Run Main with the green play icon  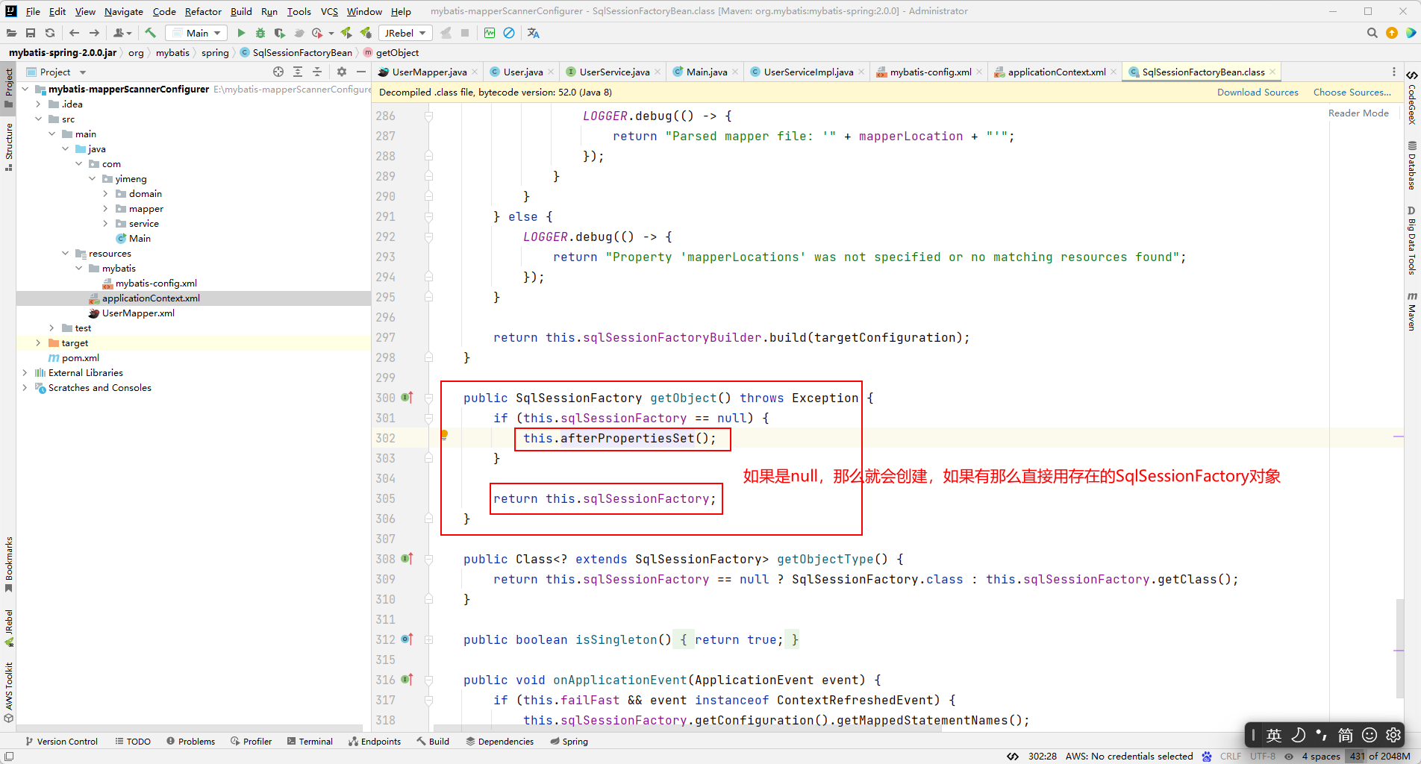[x=240, y=33]
